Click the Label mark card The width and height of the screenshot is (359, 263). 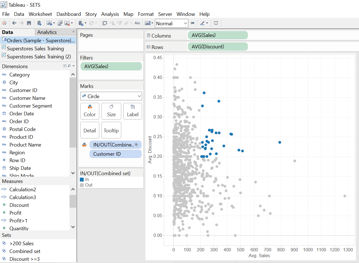point(133,111)
